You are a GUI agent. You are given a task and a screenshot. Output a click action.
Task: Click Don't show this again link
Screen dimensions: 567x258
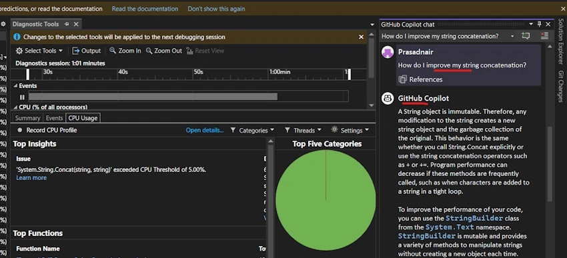(216, 9)
